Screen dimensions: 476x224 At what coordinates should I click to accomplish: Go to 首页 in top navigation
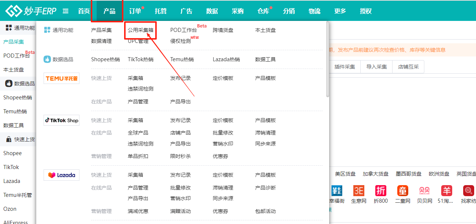point(84,11)
